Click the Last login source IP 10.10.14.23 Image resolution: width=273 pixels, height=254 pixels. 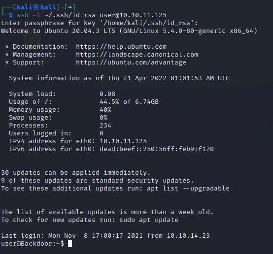188,236
